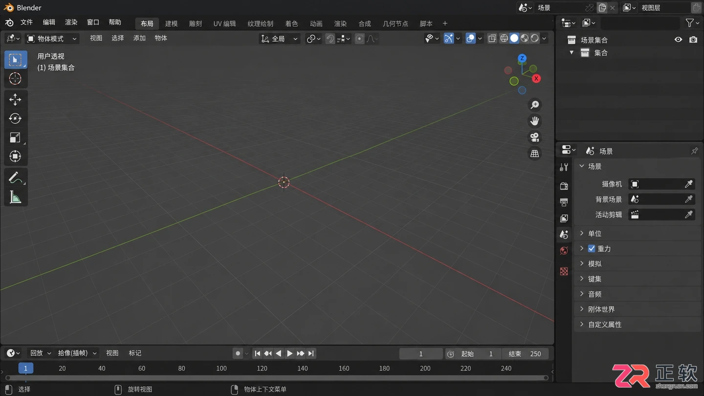Image resolution: width=704 pixels, height=396 pixels.
Task: Toggle viewport overlays
Action: pos(470,38)
